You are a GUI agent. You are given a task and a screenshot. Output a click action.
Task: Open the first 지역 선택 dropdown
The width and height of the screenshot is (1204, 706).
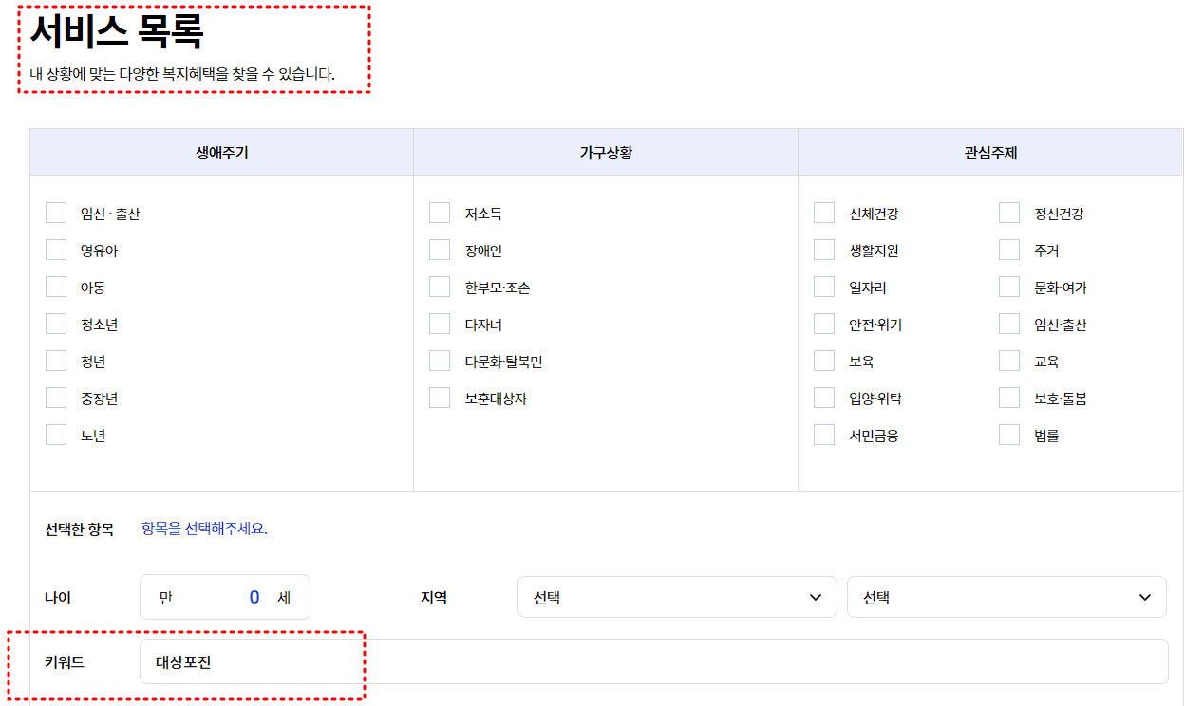[x=677, y=597]
